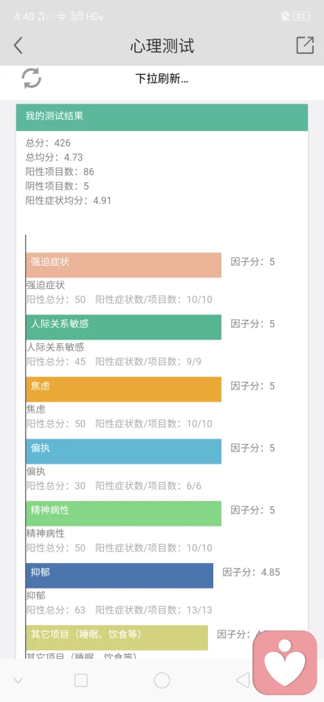
Task: Tap the 抑郁 dark blue bar
Action: (119, 575)
